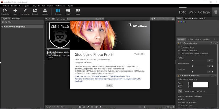Click the gear icon at bottom right
Screen dimensions: 219x109
[x=174, y=107]
